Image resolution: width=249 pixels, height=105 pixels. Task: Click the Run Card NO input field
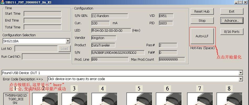click(46, 56)
